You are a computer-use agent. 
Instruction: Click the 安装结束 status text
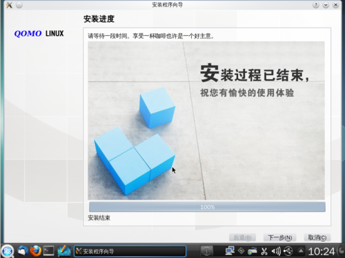tap(99, 217)
